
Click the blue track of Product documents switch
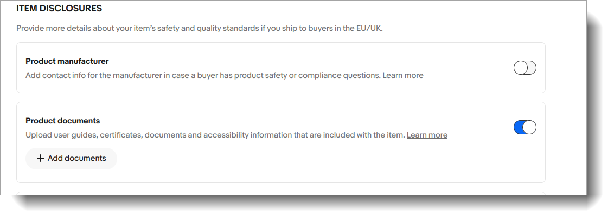519,127
